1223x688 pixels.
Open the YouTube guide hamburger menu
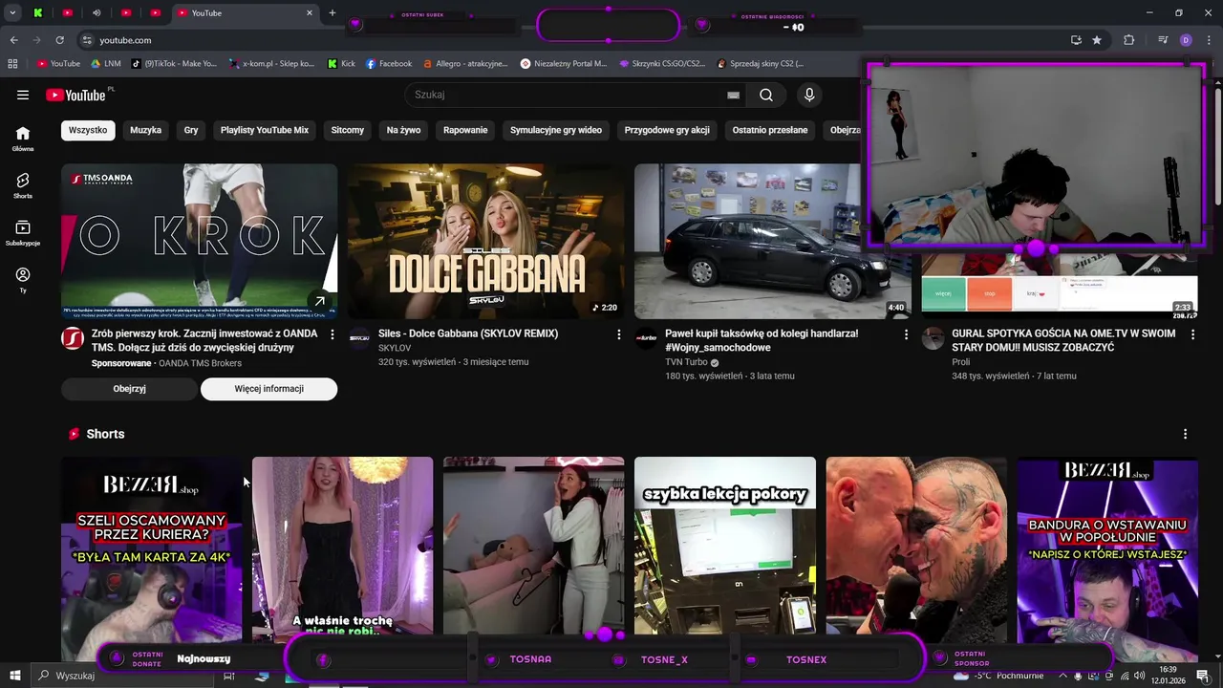(23, 95)
